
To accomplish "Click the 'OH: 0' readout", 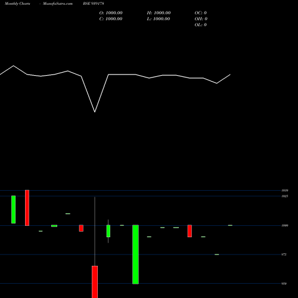I will click(201, 19).
